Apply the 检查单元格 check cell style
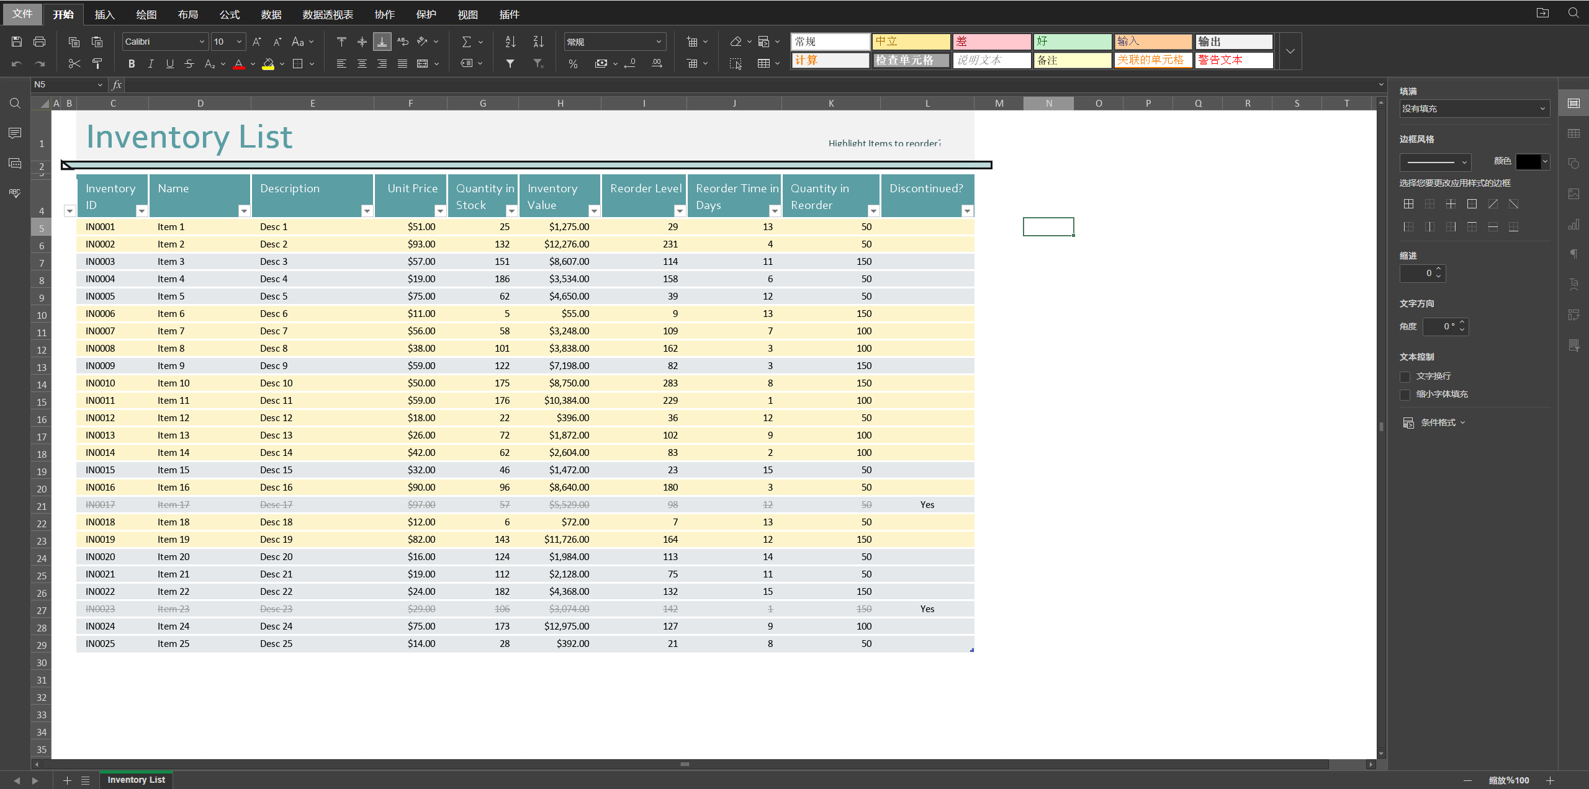 911,60
